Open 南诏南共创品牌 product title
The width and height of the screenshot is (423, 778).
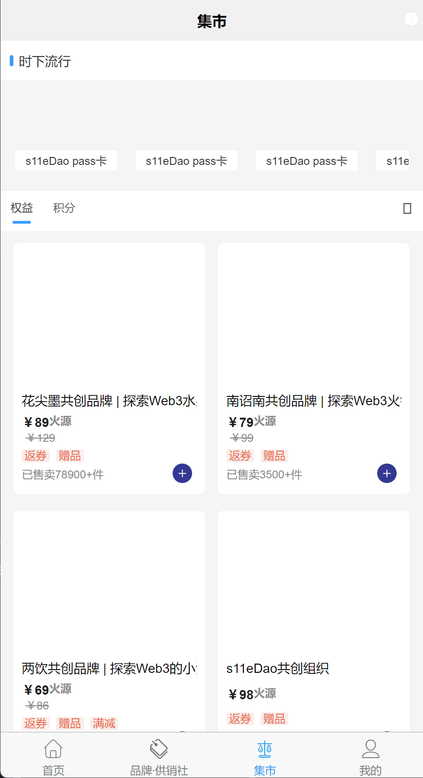pos(314,401)
